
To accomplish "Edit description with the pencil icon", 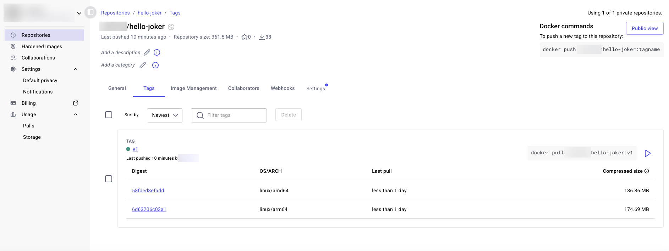I will coord(147,52).
